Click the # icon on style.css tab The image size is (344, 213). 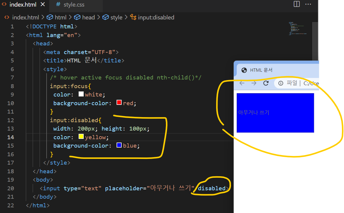58,4
